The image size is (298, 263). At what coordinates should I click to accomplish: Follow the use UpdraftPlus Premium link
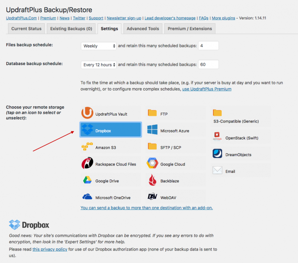(x=207, y=89)
